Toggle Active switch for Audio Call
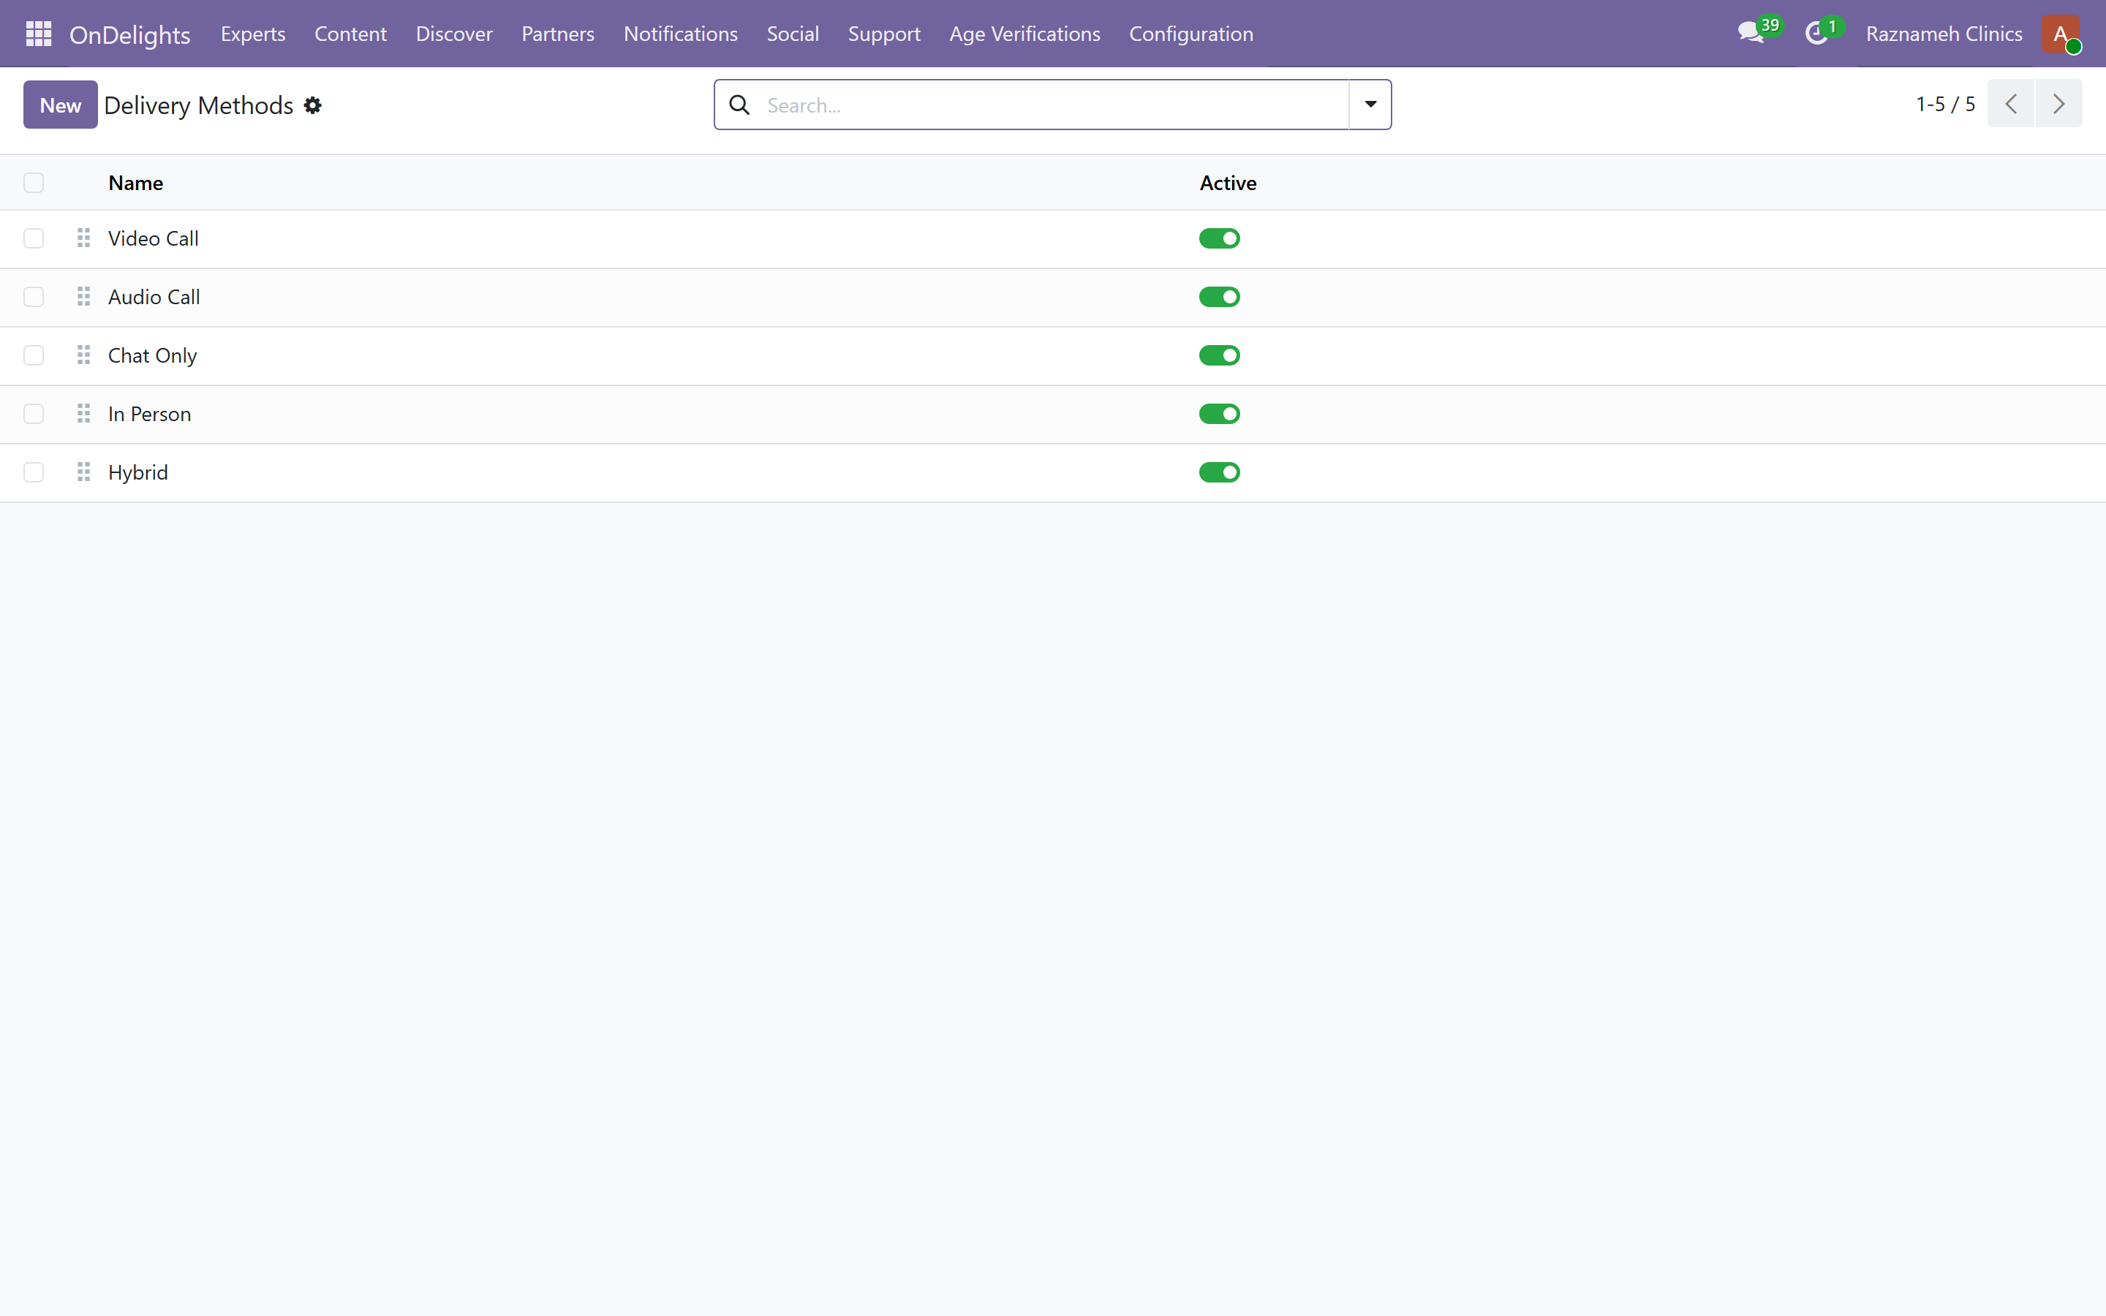This screenshot has height=1316, width=2106. click(x=1219, y=297)
